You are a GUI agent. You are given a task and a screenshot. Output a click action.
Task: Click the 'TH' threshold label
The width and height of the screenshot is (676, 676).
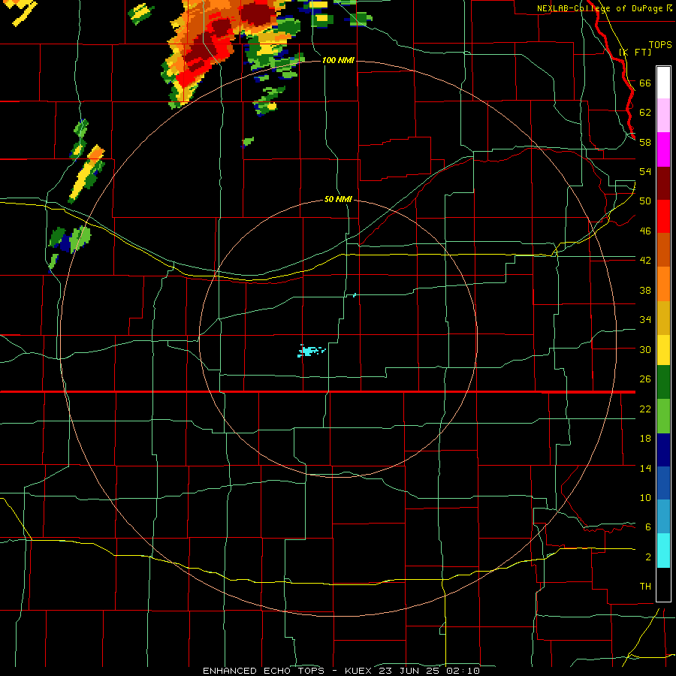[645, 586]
